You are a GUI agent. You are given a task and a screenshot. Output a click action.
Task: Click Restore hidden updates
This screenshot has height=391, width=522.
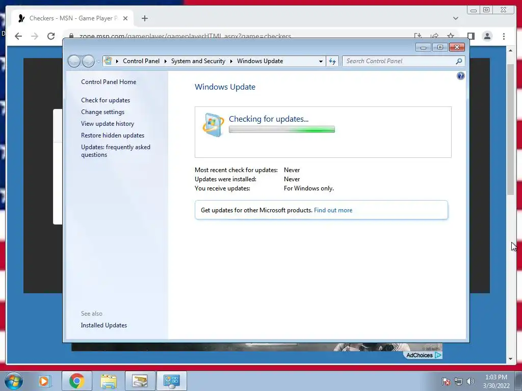pos(113,135)
